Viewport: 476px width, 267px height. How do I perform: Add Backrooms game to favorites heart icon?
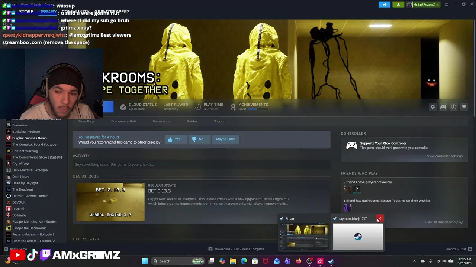coord(464,107)
